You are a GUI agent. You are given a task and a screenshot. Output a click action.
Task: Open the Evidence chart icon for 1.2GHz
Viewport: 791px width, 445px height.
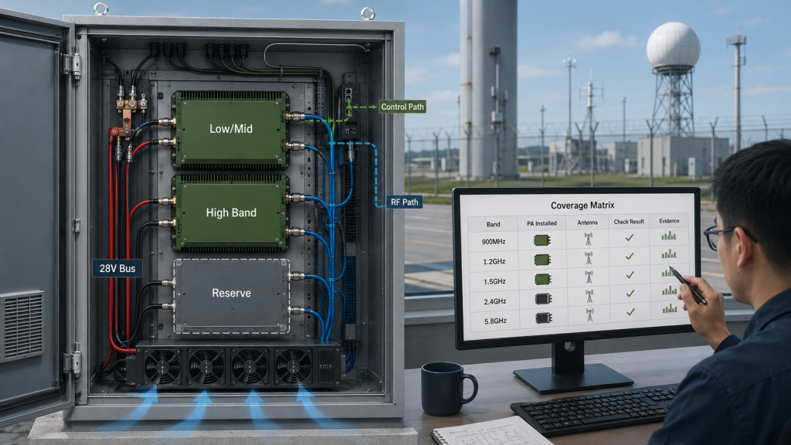click(x=669, y=253)
